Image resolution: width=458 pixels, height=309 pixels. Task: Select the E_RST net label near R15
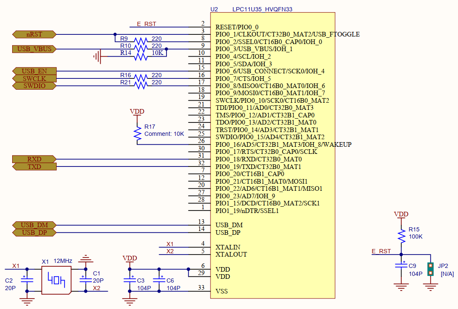pos(381,251)
